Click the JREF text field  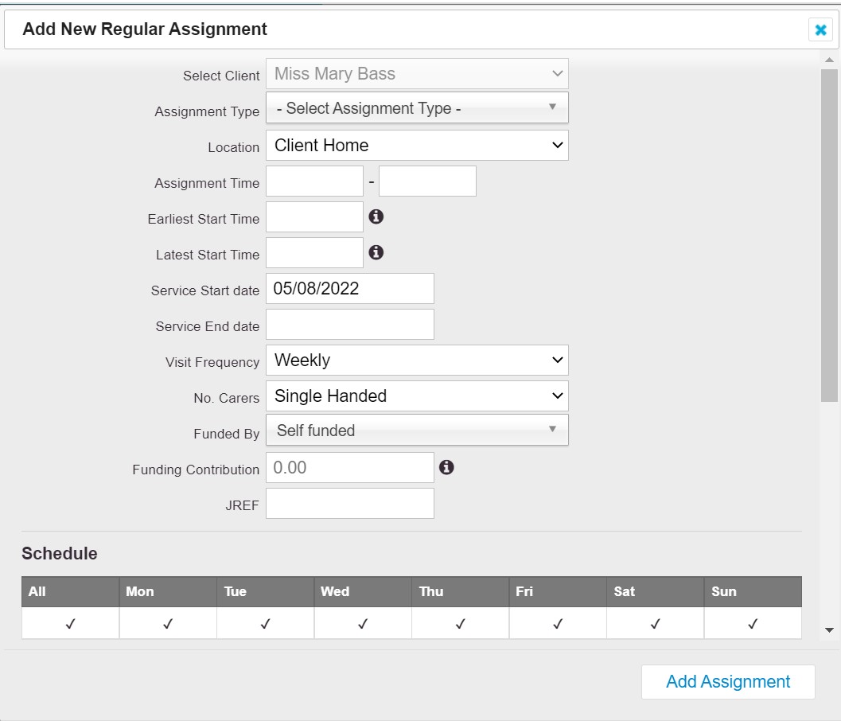pos(350,503)
